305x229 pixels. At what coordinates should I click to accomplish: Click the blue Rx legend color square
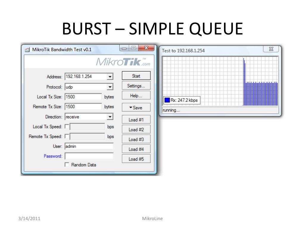point(167,100)
